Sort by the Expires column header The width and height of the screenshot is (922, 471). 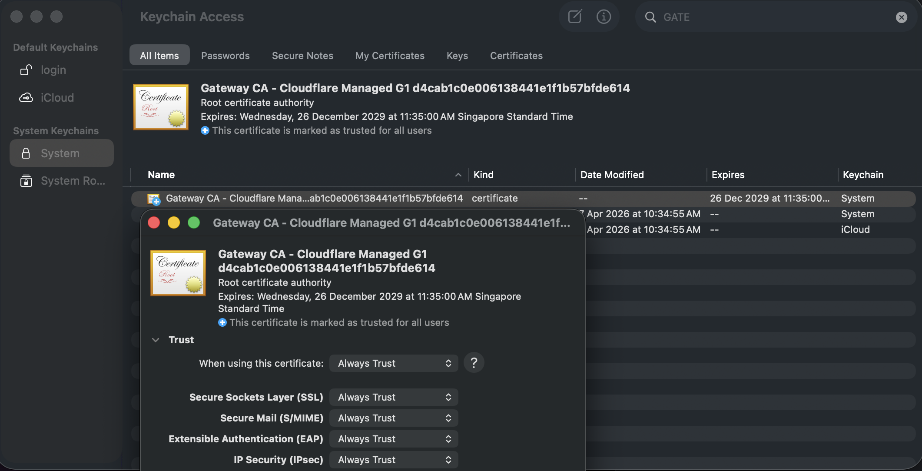[728, 175]
